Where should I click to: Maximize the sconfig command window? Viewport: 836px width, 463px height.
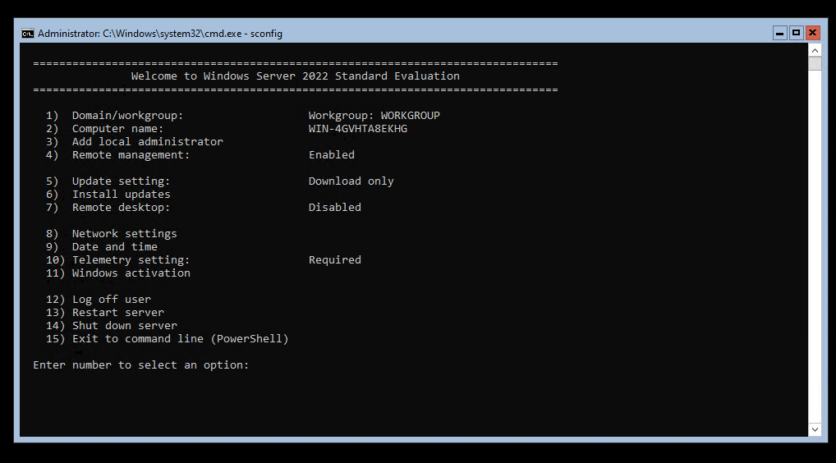[796, 33]
